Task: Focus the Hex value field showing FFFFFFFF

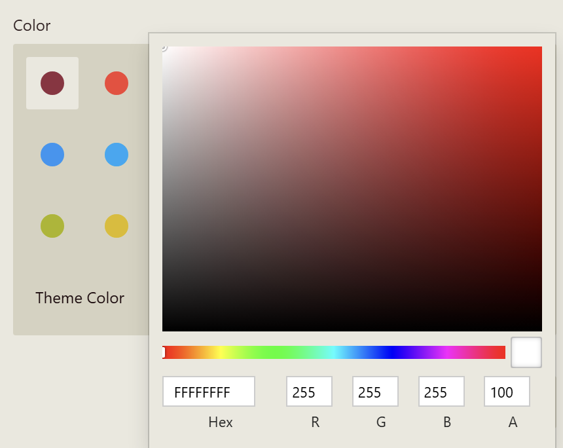Action: point(208,392)
